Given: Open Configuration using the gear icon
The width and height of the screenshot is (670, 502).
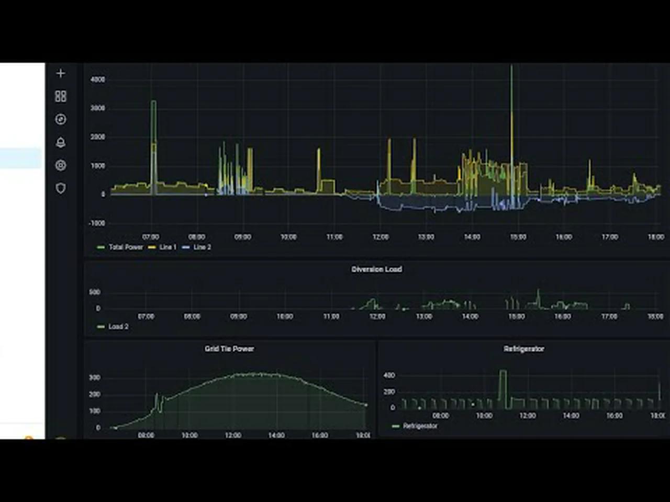Looking at the screenshot, I should (60, 165).
